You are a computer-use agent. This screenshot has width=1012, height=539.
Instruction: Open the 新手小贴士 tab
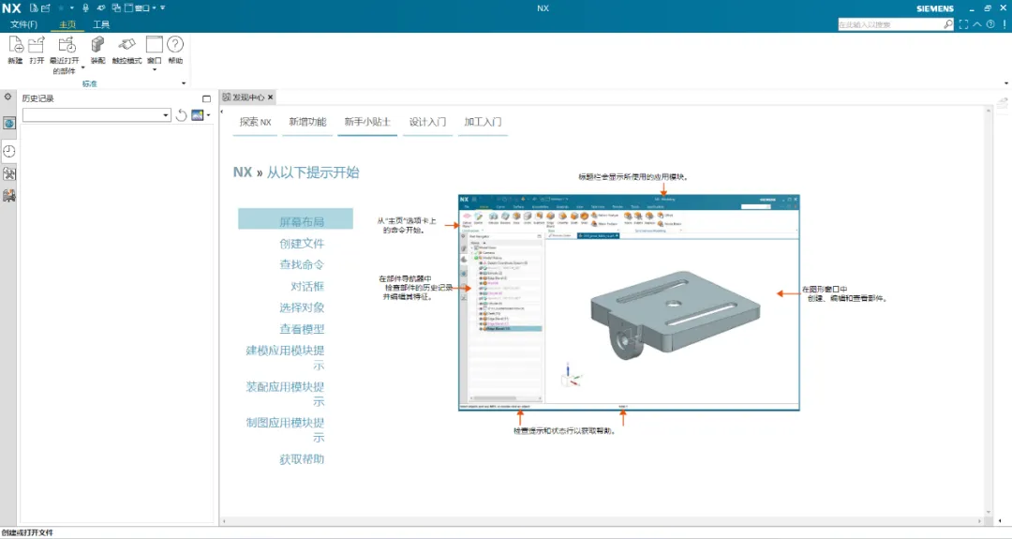coord(367,122)
